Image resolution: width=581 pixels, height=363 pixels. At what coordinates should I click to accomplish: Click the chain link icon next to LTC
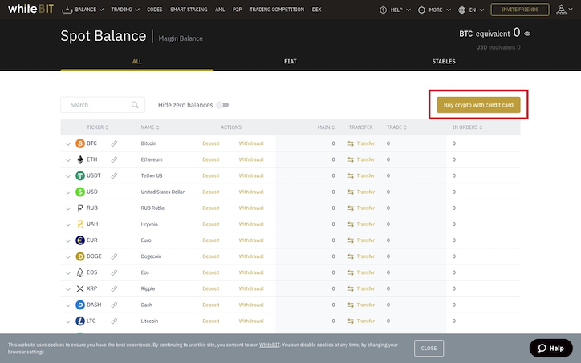(x=114, y=321)
